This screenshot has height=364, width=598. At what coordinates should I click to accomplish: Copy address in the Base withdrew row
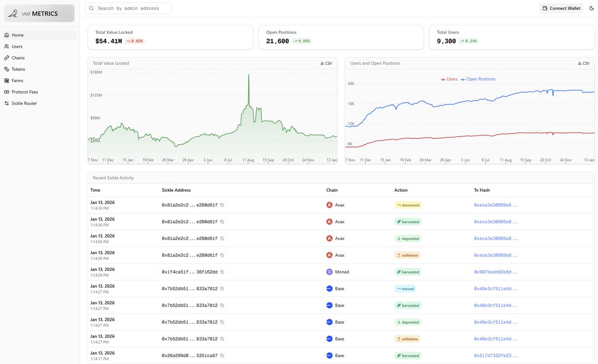click(x=222, y=339)
